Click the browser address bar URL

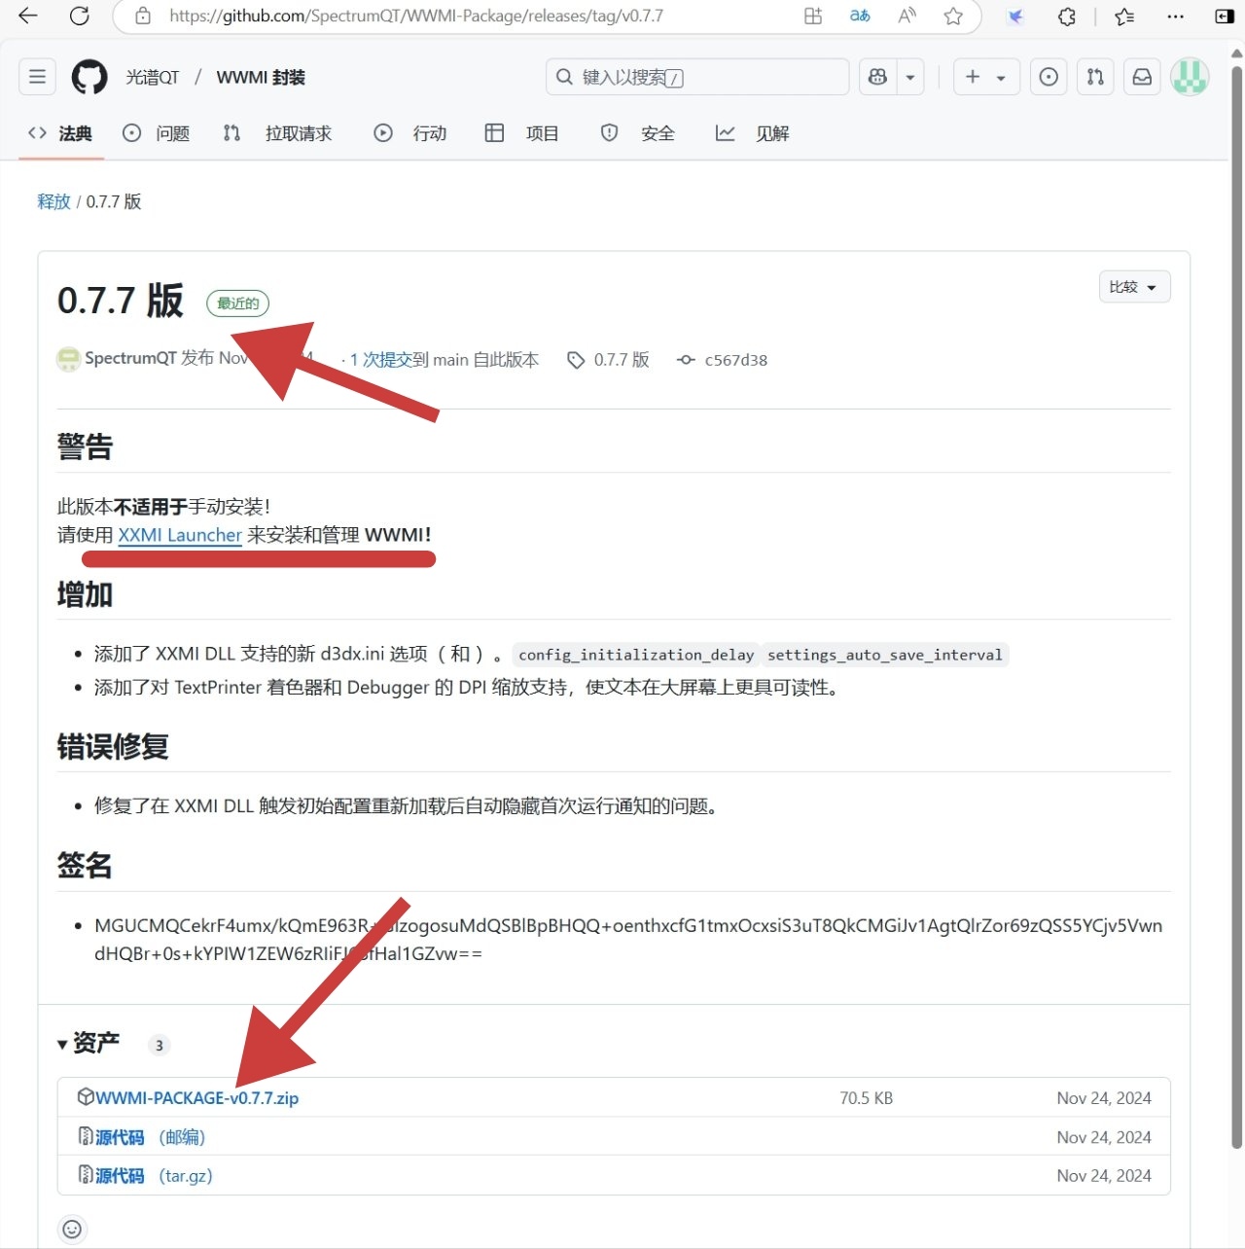pos(416,16)
